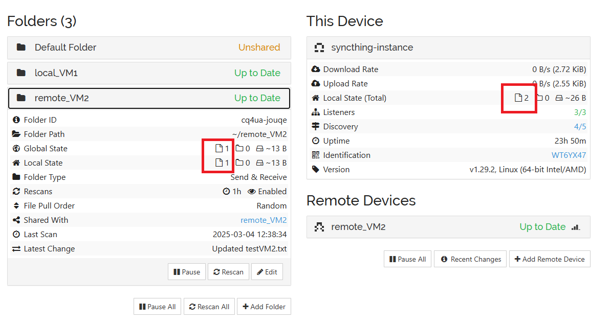
Task: Expand the remote_VM2 remote device panel
Action: click(448, 227)
